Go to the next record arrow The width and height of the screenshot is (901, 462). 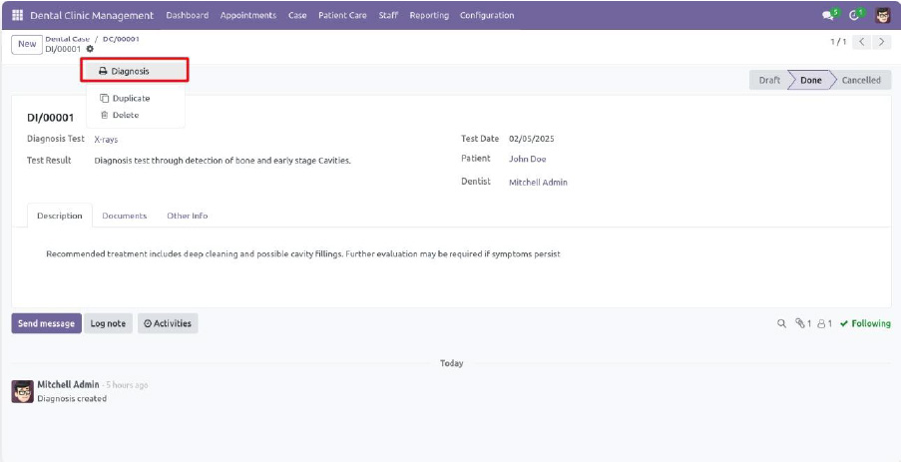click(883, 42)
